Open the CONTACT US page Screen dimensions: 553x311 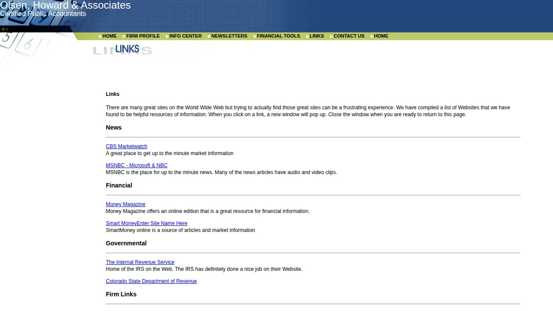(349, 36)
